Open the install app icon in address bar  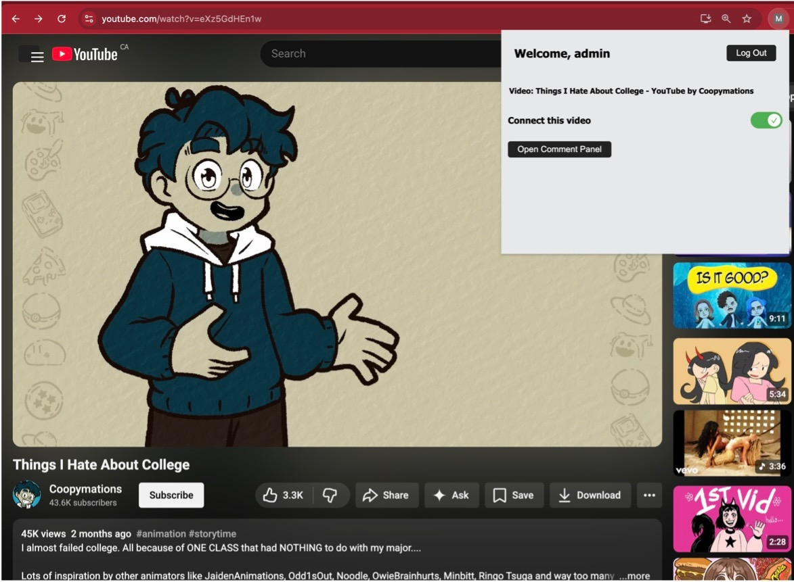pyautogui.click(x=705, y=19)
